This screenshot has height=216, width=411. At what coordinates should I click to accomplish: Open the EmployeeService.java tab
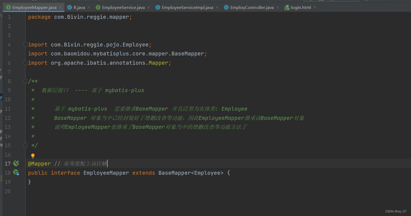[123, 7]
